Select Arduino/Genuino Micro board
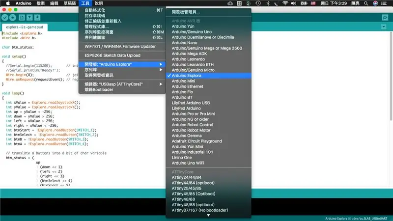This screenshot has width=393, height=221. pyautogui.click(x=208, y=70)
